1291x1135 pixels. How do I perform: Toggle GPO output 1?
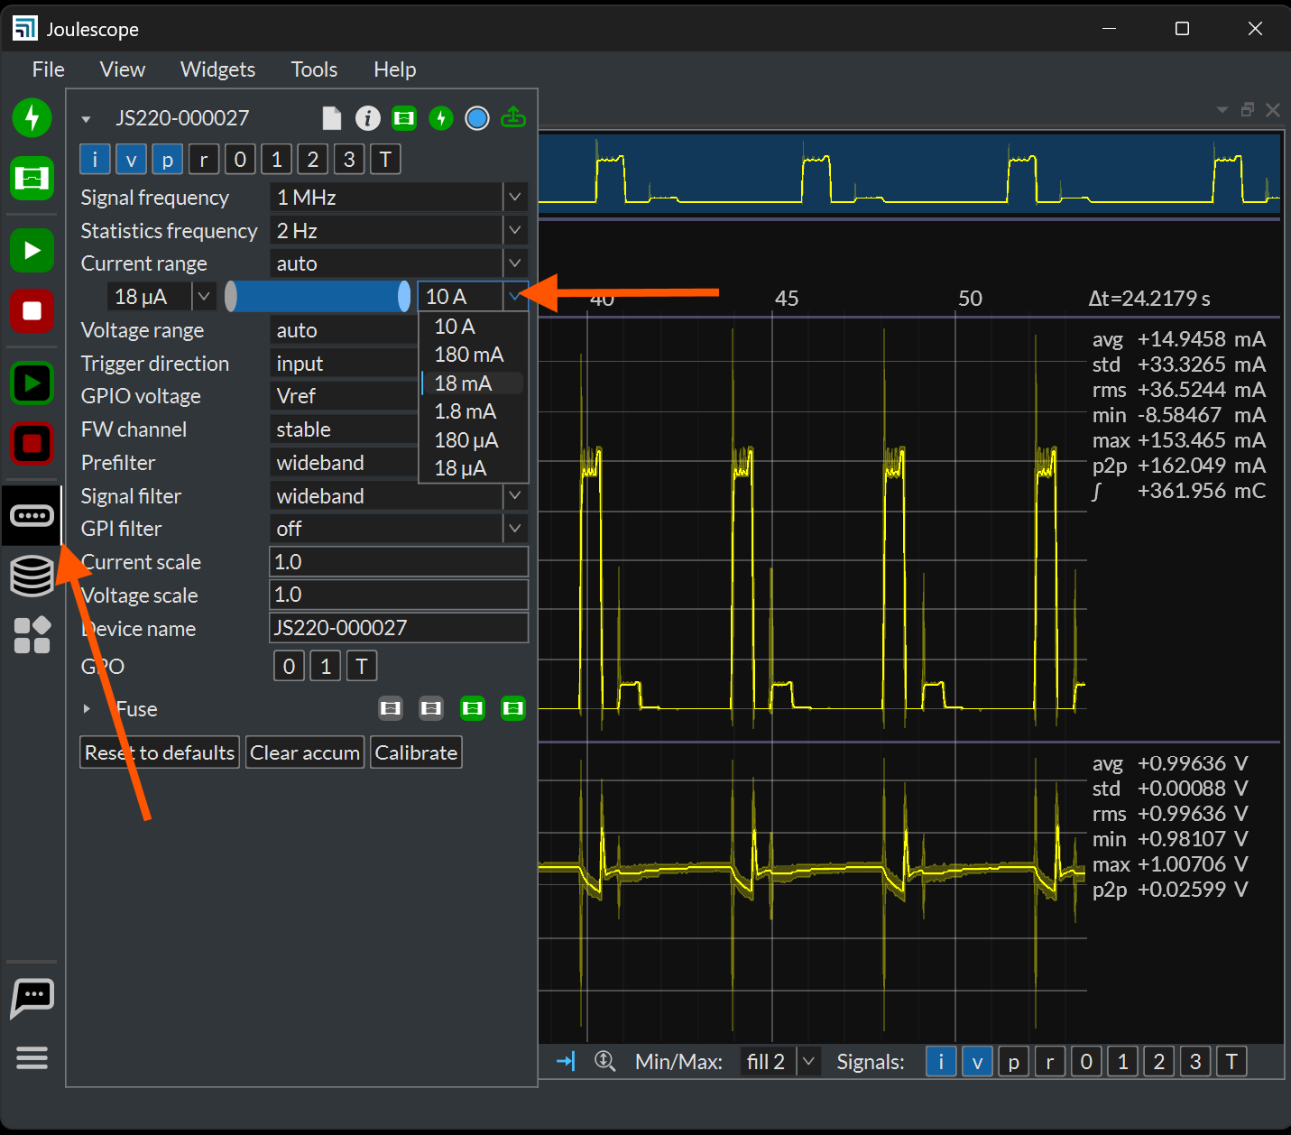[x=326, y=667]
